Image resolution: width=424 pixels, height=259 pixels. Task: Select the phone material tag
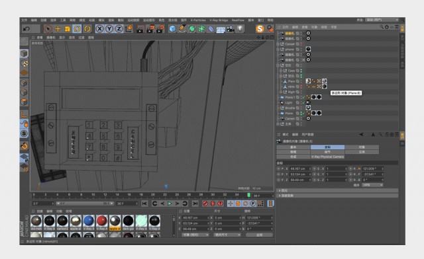point(308,49)
